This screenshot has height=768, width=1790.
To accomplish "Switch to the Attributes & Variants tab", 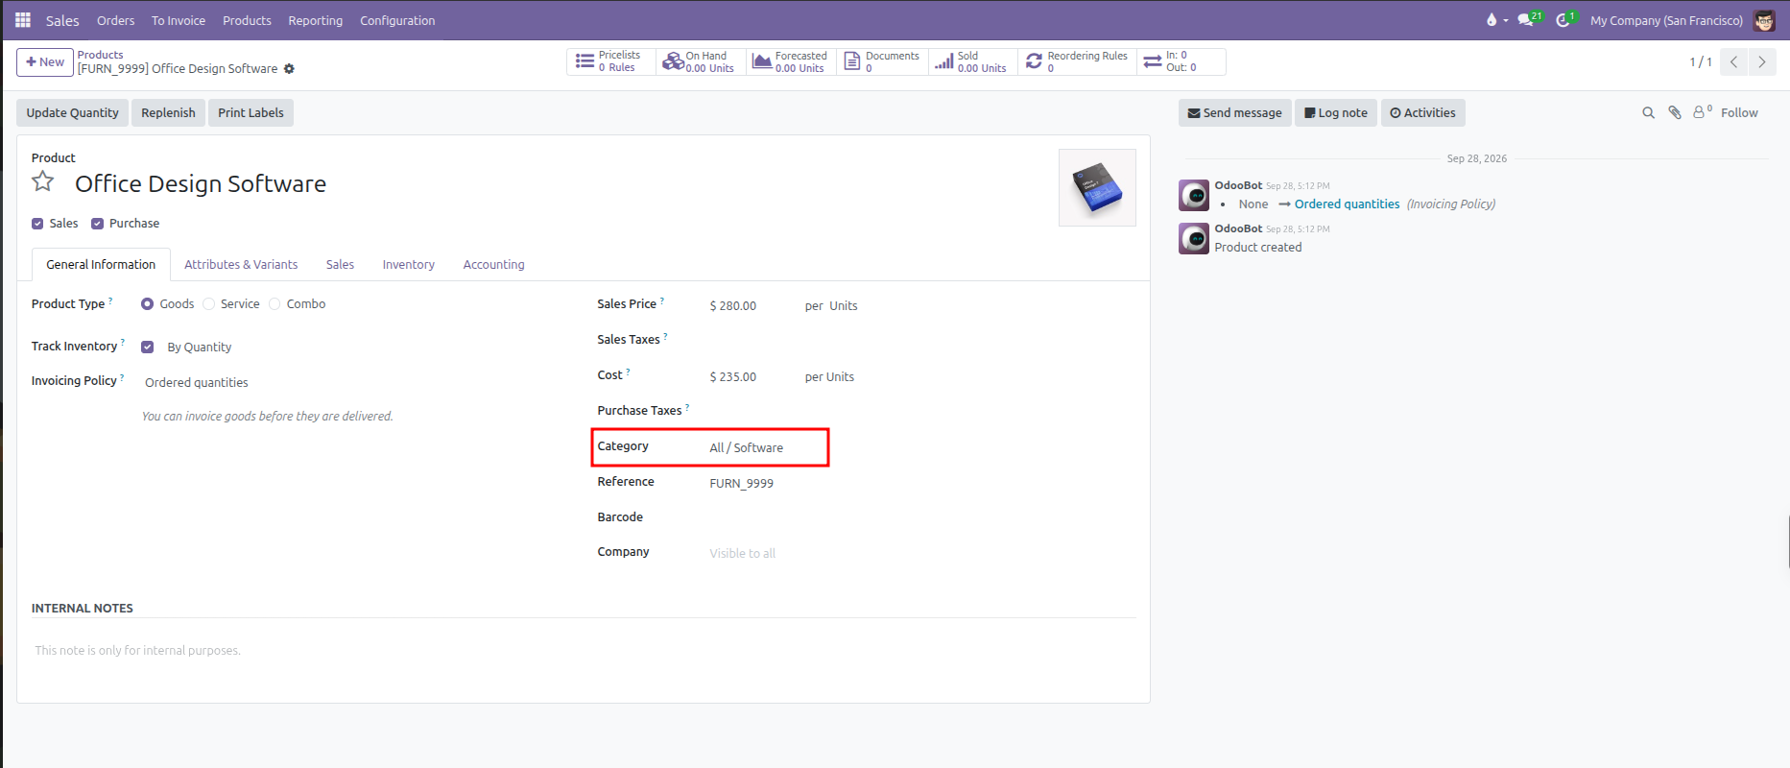I will pos(241,265).
